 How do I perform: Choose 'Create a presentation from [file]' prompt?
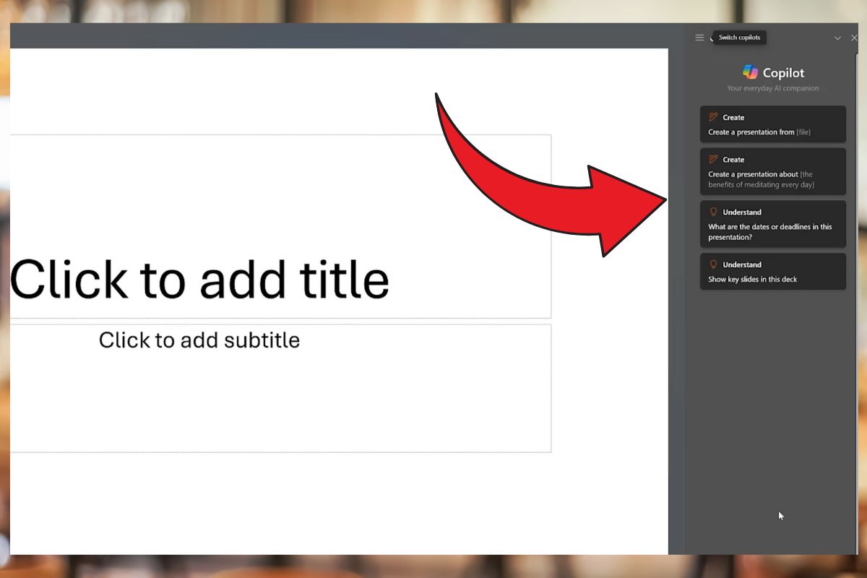[x=773, y=124]
